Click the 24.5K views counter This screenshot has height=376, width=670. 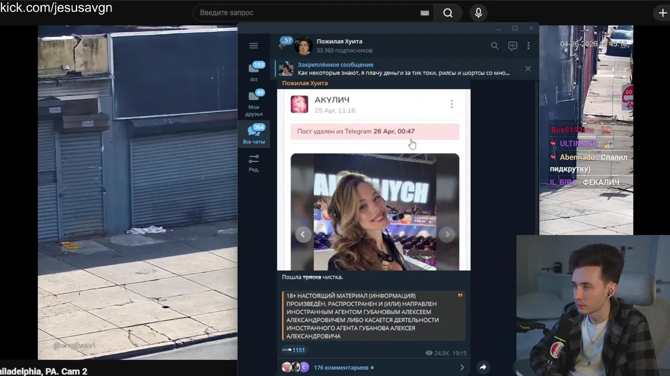pos(438,354)
